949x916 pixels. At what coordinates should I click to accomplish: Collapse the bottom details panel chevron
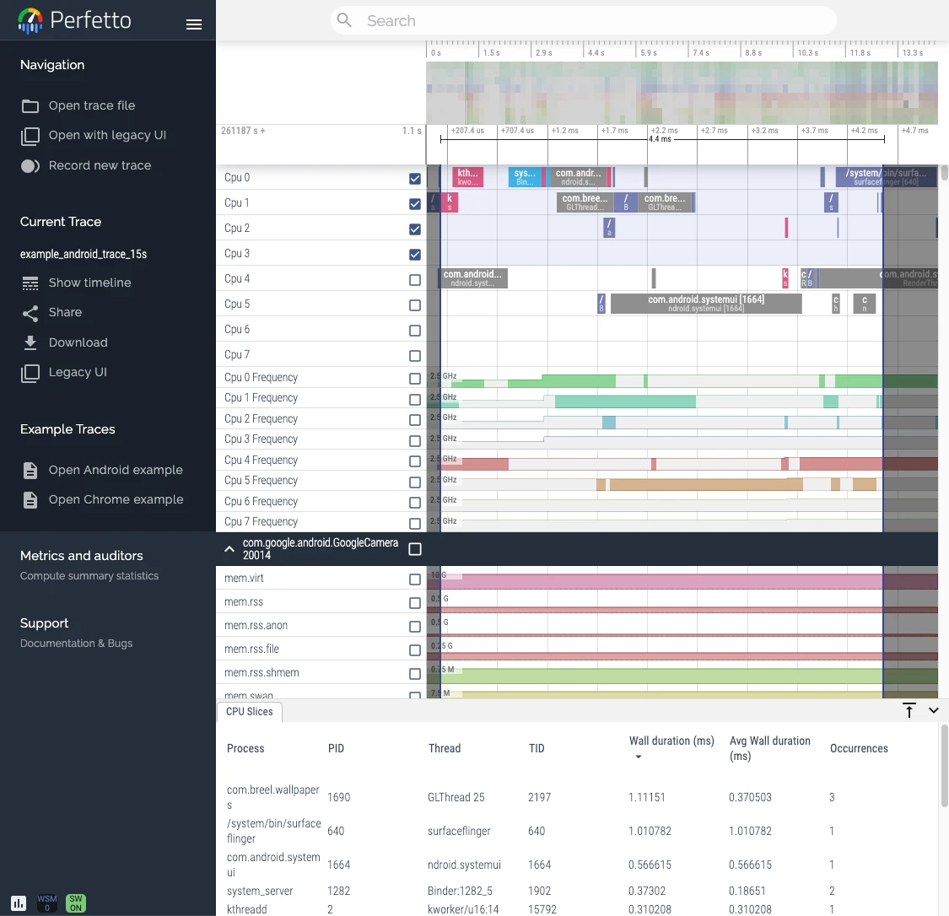pos(934,710)
